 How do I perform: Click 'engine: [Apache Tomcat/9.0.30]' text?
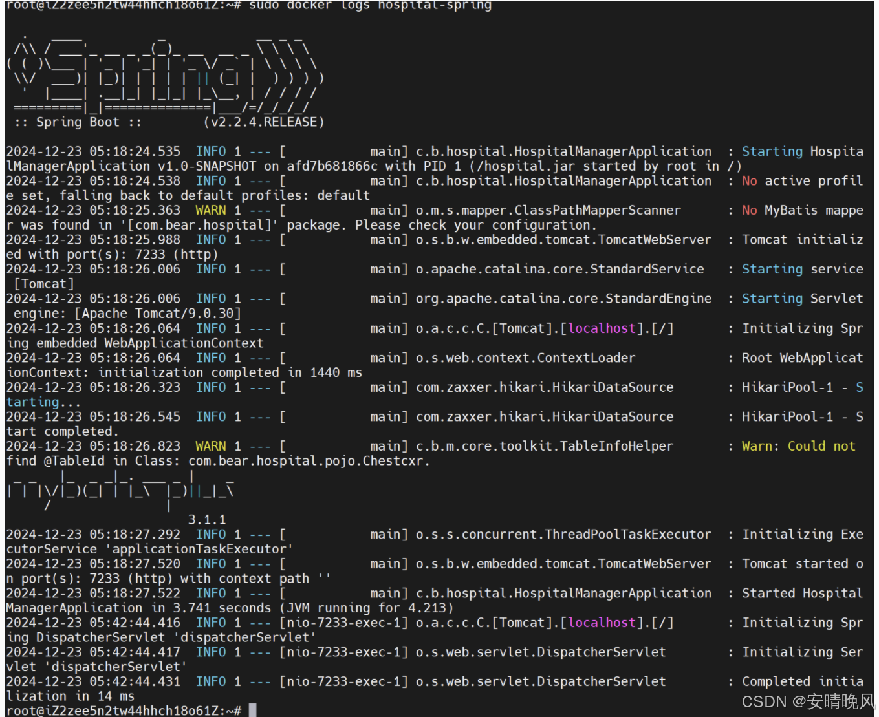127,313
